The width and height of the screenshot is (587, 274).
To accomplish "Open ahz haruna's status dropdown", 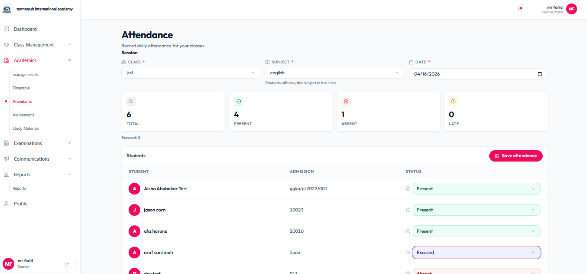I will [476, 231].
